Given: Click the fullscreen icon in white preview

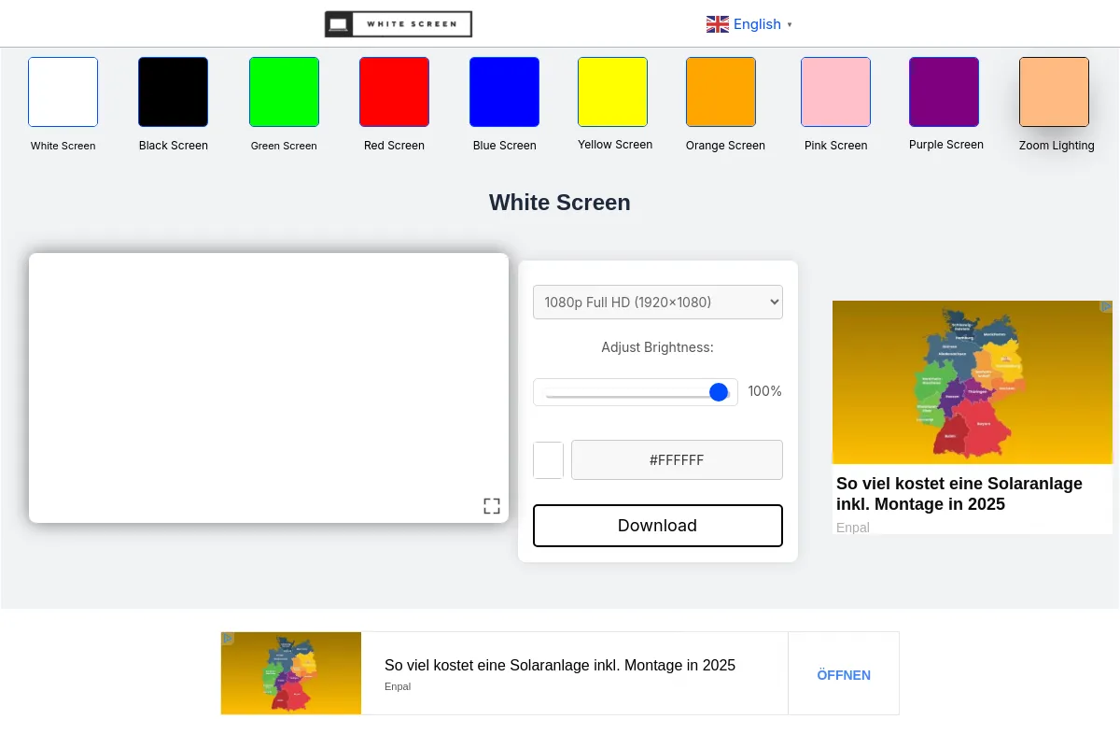Looking at the screenshot, I should point(492,506).
